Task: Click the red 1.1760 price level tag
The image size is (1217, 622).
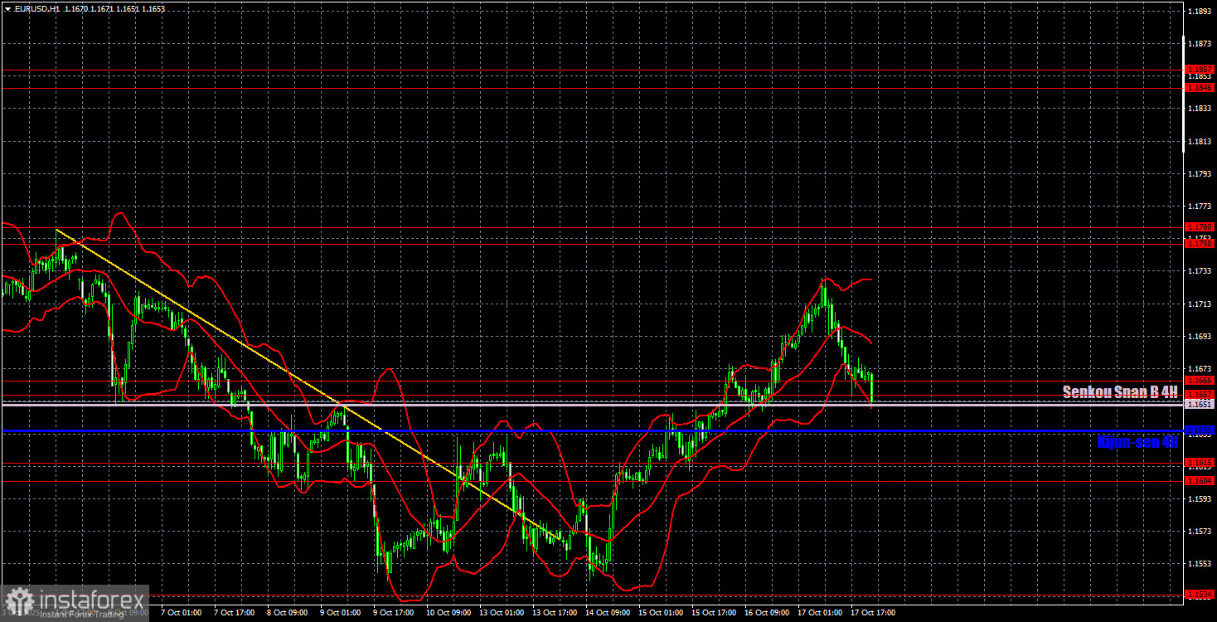Action: tap(1200, 226)
